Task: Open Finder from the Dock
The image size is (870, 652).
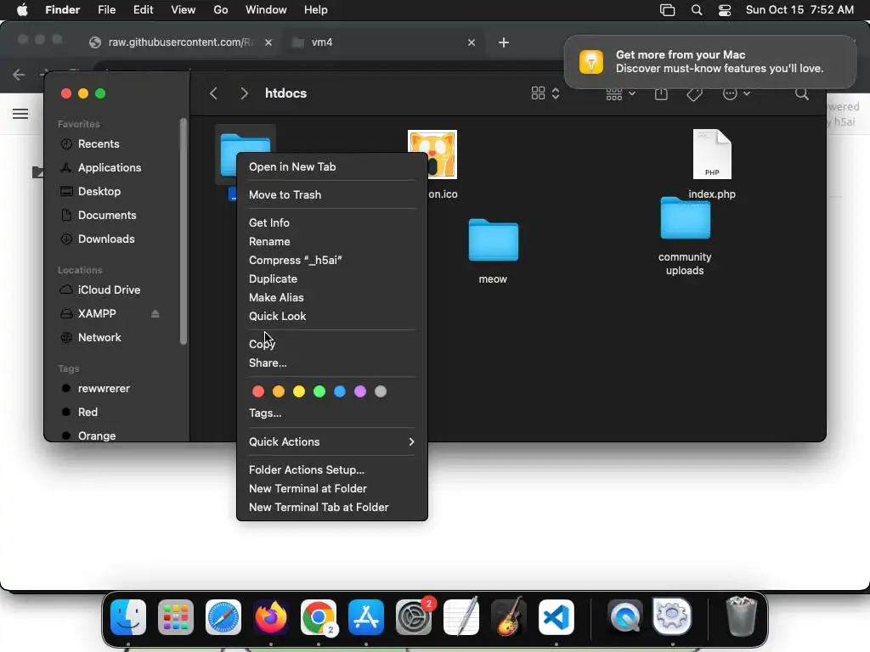Action: 128,617
